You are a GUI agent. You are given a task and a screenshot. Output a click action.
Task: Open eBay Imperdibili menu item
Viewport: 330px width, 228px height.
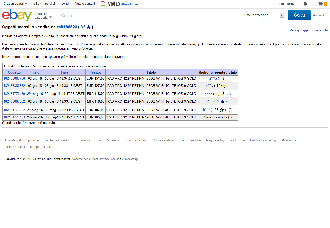pyautogui.click(x=45, y=4)
